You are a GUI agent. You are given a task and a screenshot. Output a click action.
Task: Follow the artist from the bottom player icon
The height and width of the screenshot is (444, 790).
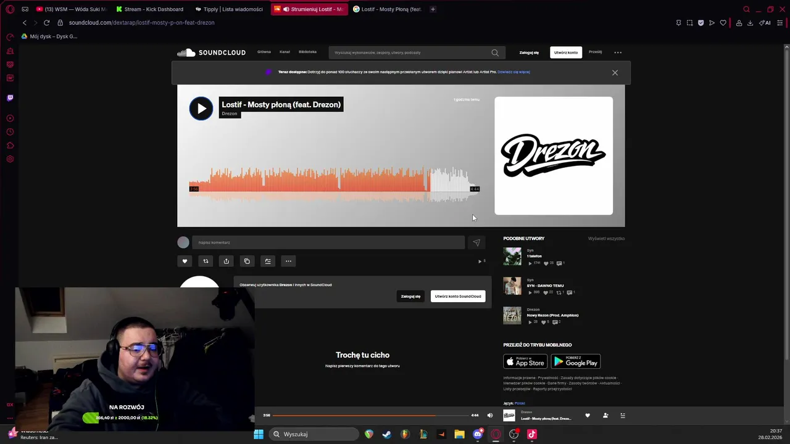tap(605, 416)
